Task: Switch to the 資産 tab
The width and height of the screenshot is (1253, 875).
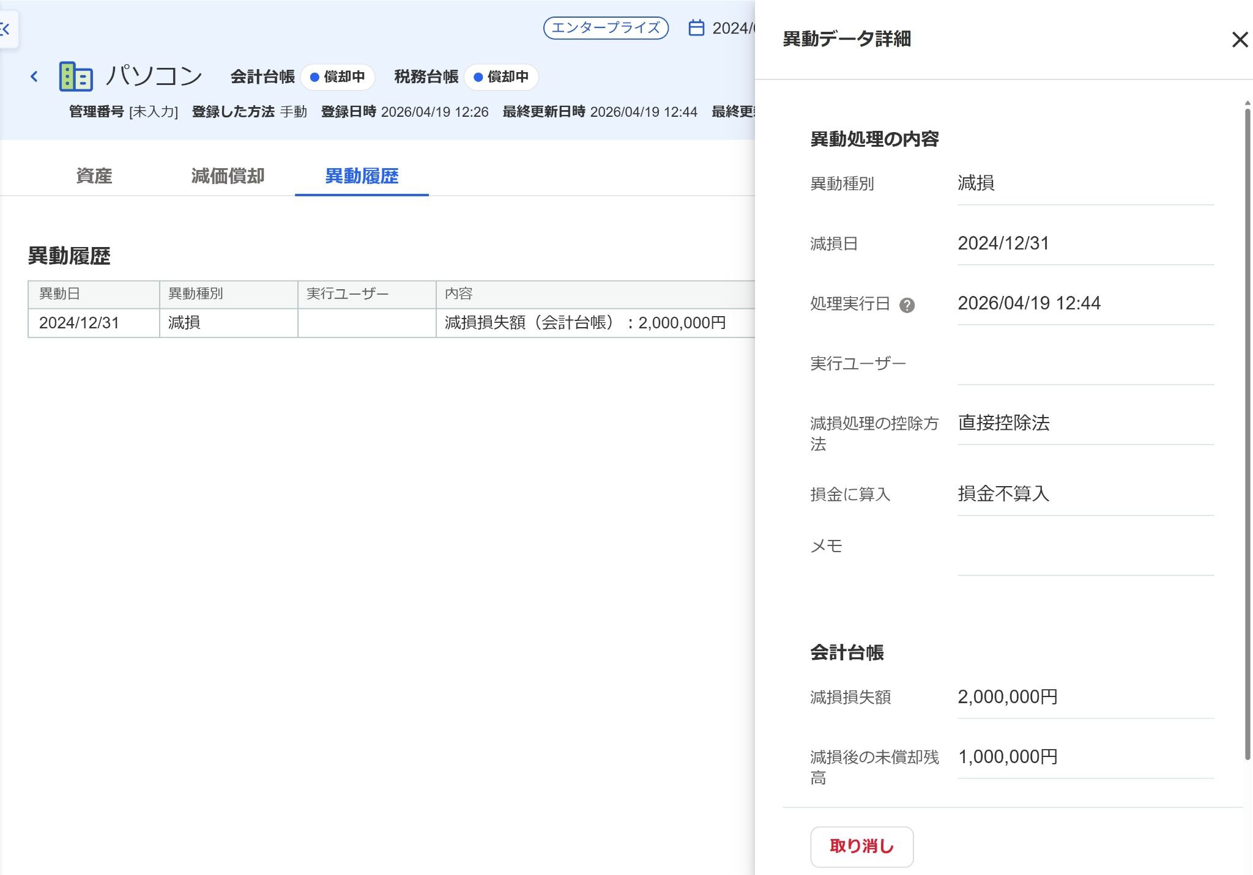Action: coord(94,176)
